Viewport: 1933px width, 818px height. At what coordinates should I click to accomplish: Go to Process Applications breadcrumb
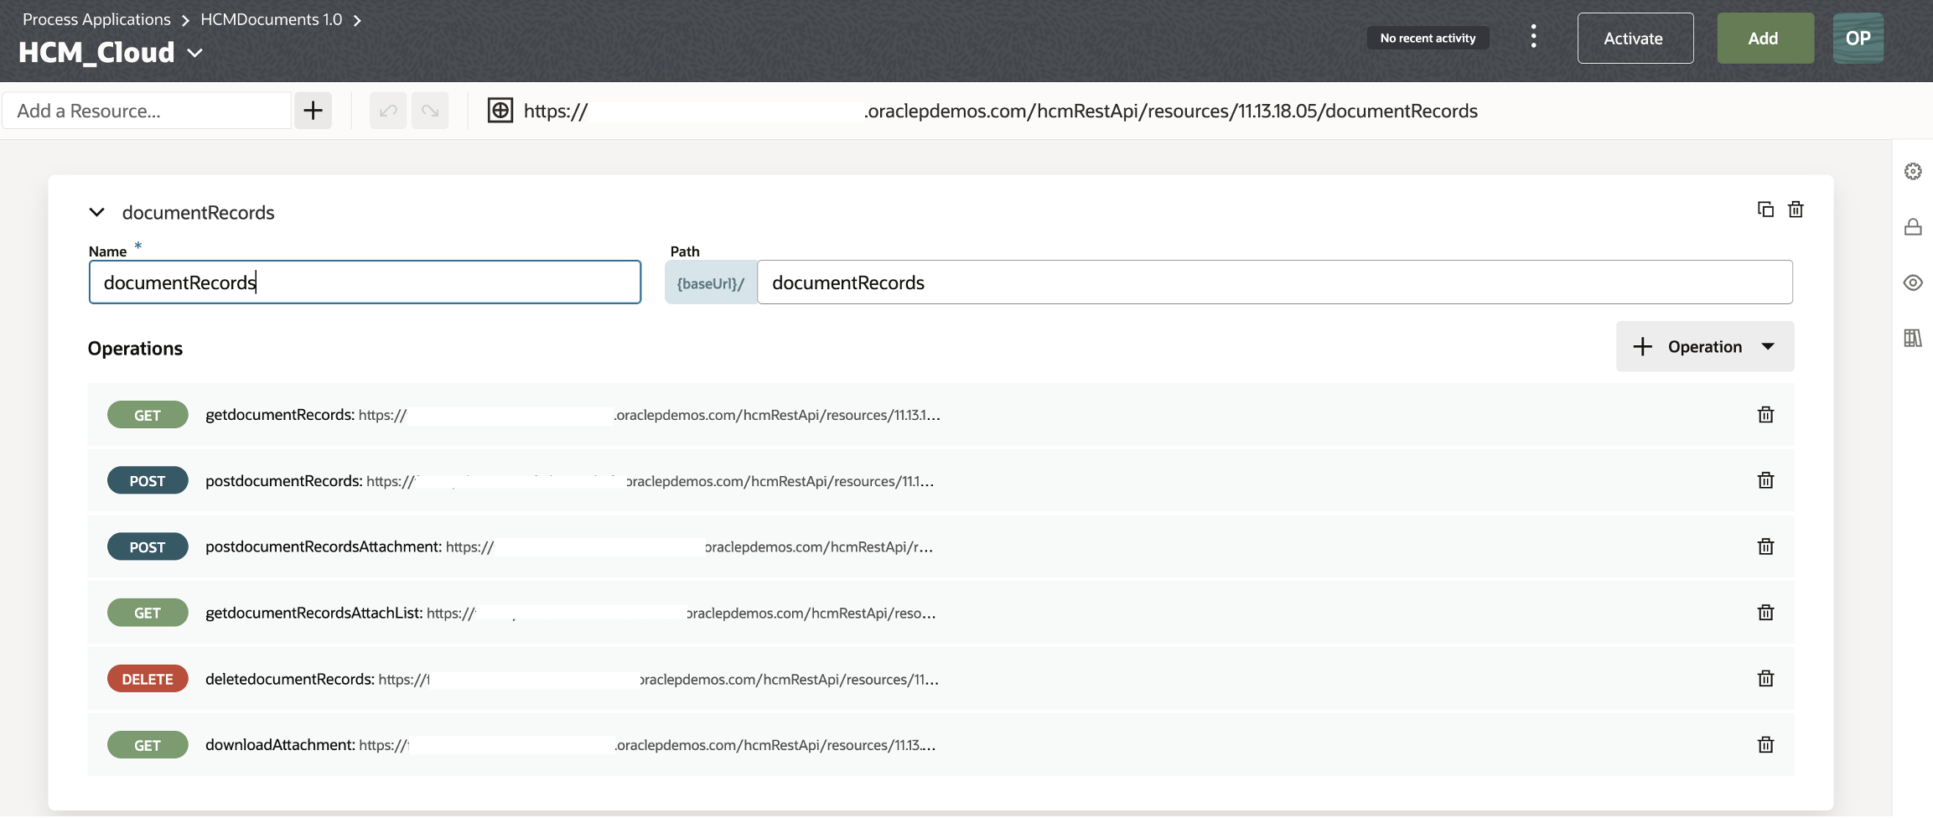point(96,19)
